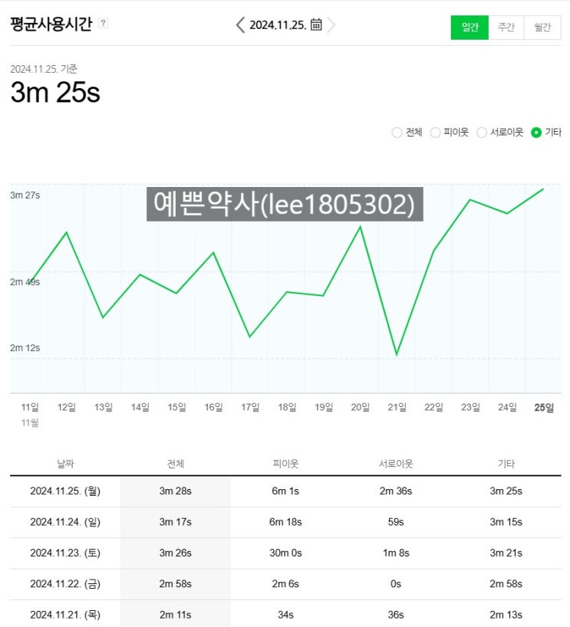
Task: Click the next date right arrow
Action: tap(331, 25)
